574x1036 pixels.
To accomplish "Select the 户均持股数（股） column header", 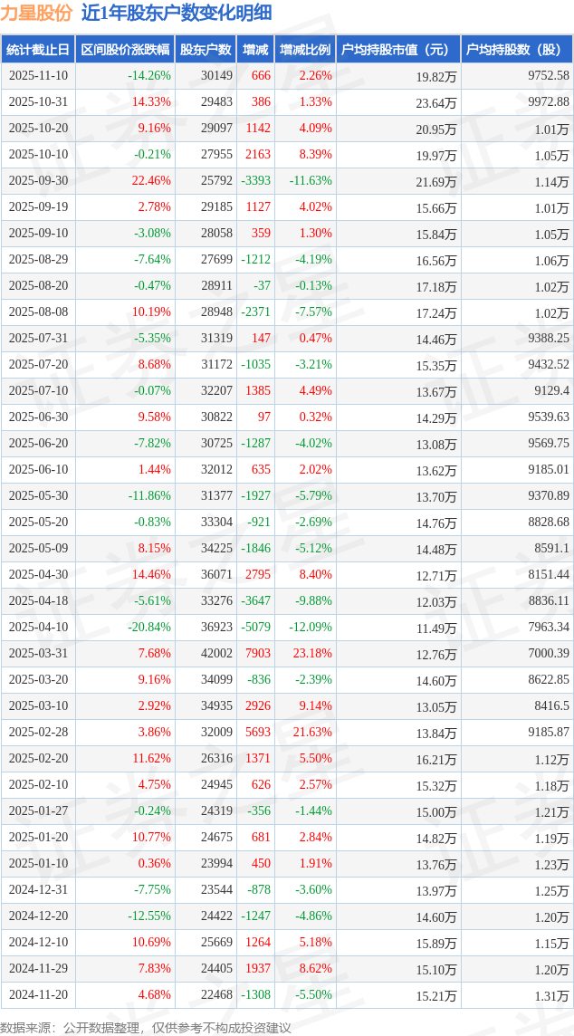I will [516, 50].
